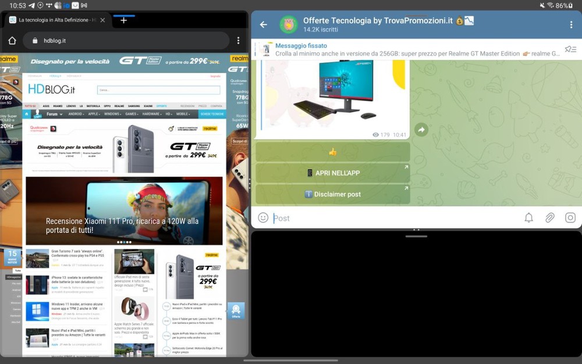Tap the muted sound status icon
The width and height of the screenshot is (582, 364).
pos(542,5)
